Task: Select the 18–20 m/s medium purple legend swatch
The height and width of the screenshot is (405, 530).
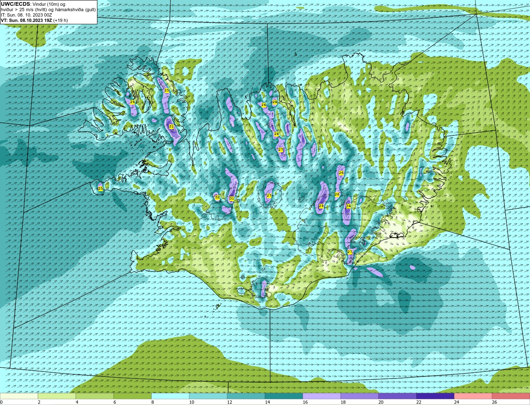Action: click(360, 396)
